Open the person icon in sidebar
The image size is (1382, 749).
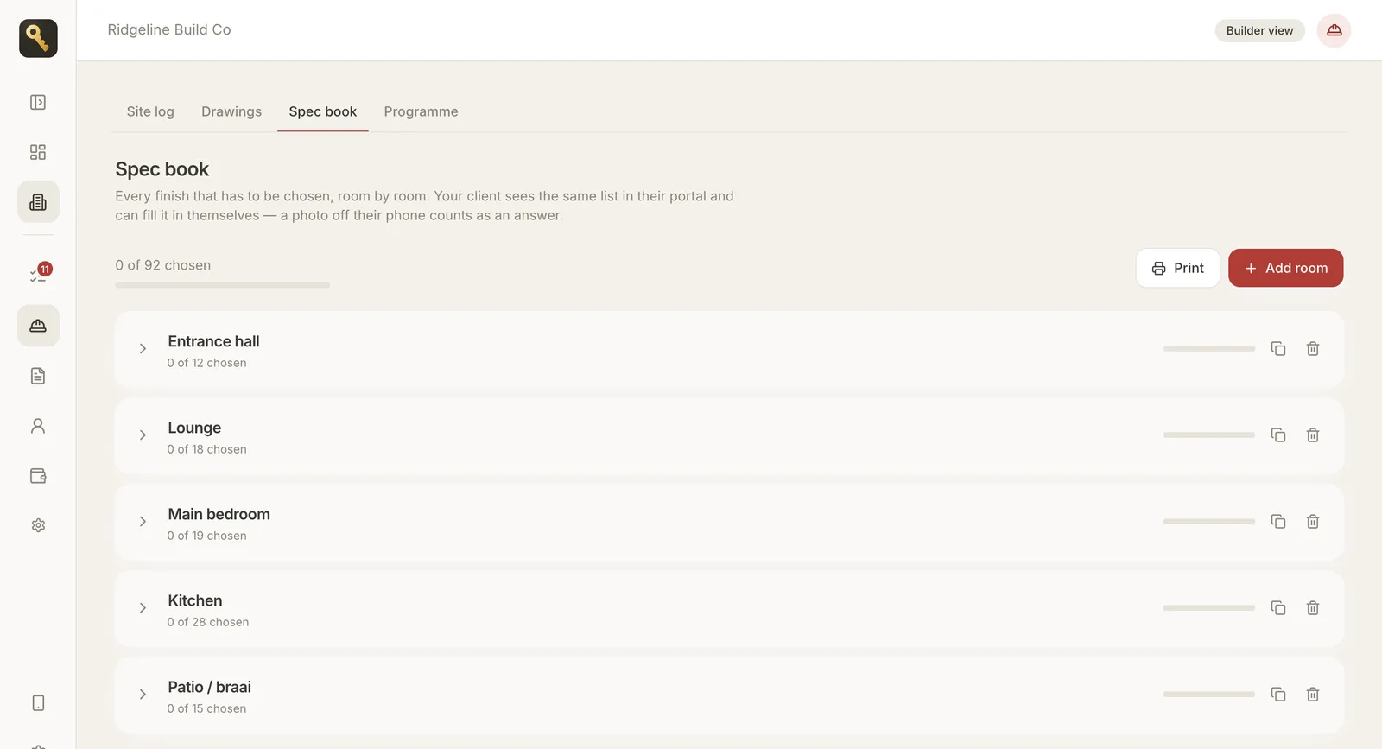coord(38,426)
